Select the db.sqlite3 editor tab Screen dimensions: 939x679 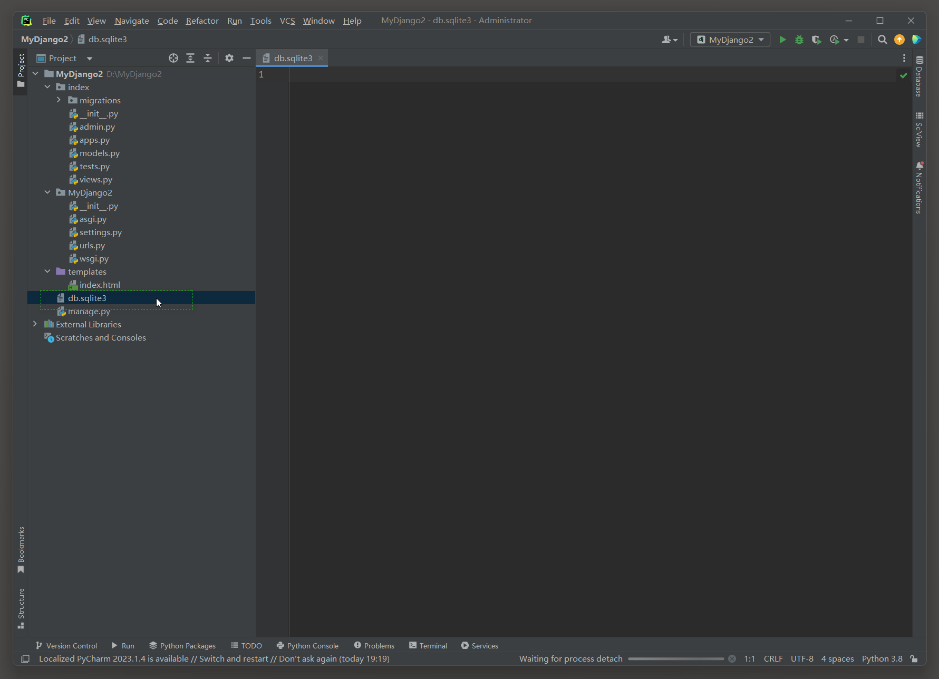point(293,58)
